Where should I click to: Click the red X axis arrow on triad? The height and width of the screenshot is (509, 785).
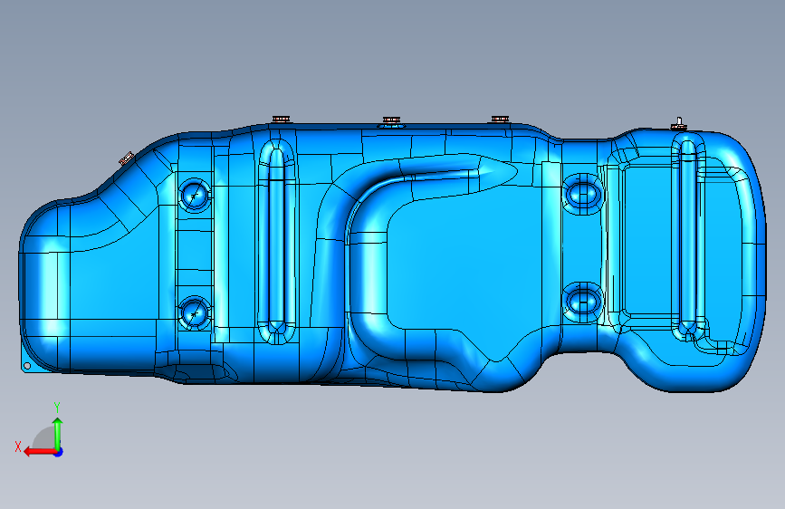[40, 452]
